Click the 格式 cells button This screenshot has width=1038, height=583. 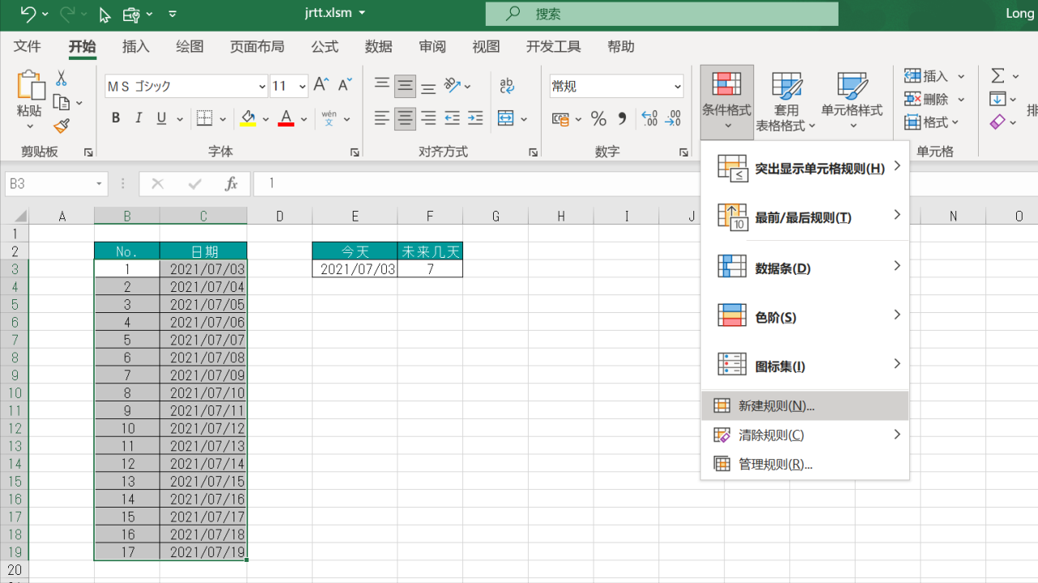pyautogui.click(x=933, y=122)
